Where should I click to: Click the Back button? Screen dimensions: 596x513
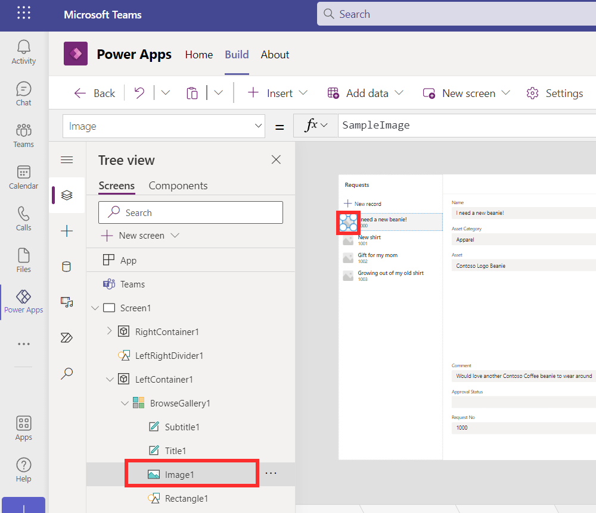click(94, 93)
